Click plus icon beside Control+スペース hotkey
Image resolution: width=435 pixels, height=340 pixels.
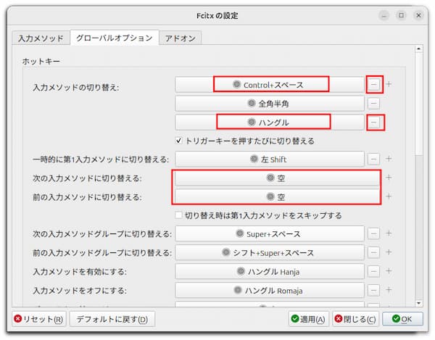[x=389, y=84]
